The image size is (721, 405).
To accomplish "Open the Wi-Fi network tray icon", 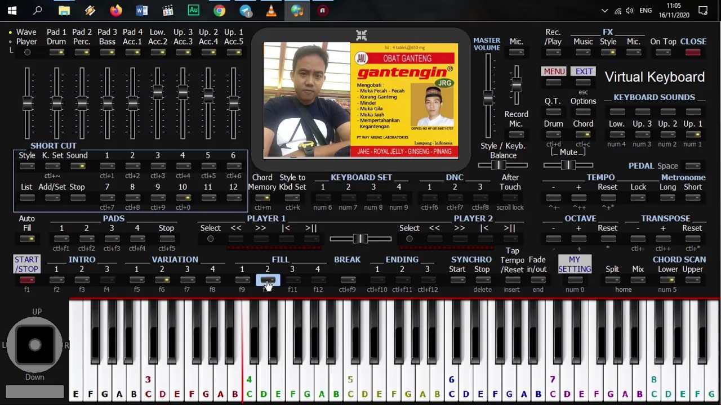I will click(618, 10).
